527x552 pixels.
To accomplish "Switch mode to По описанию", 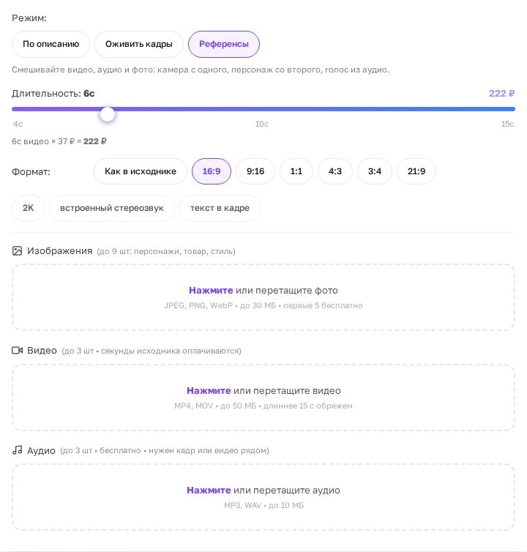I will point(51,44).
